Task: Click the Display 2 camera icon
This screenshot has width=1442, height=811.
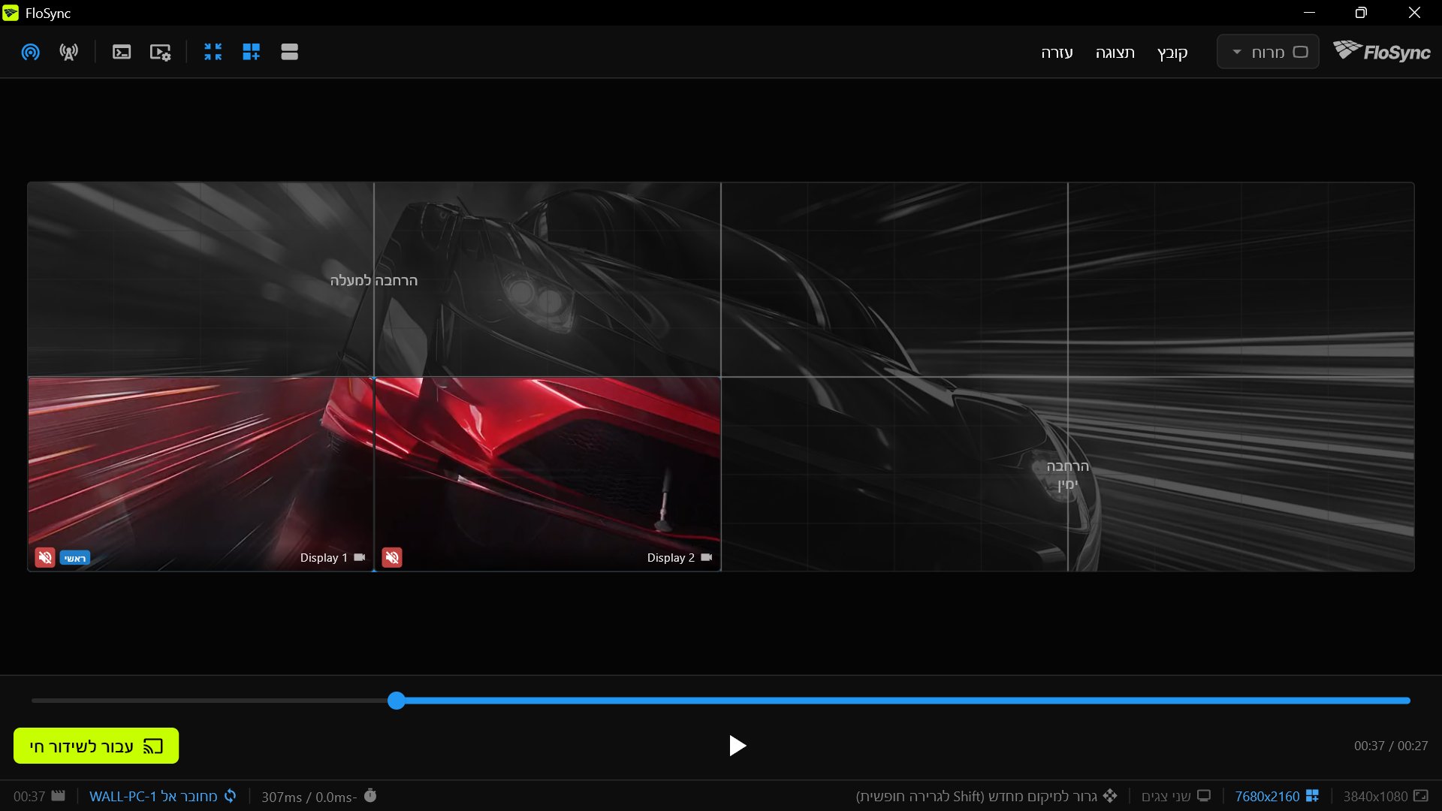Action: tap(707, 557)
